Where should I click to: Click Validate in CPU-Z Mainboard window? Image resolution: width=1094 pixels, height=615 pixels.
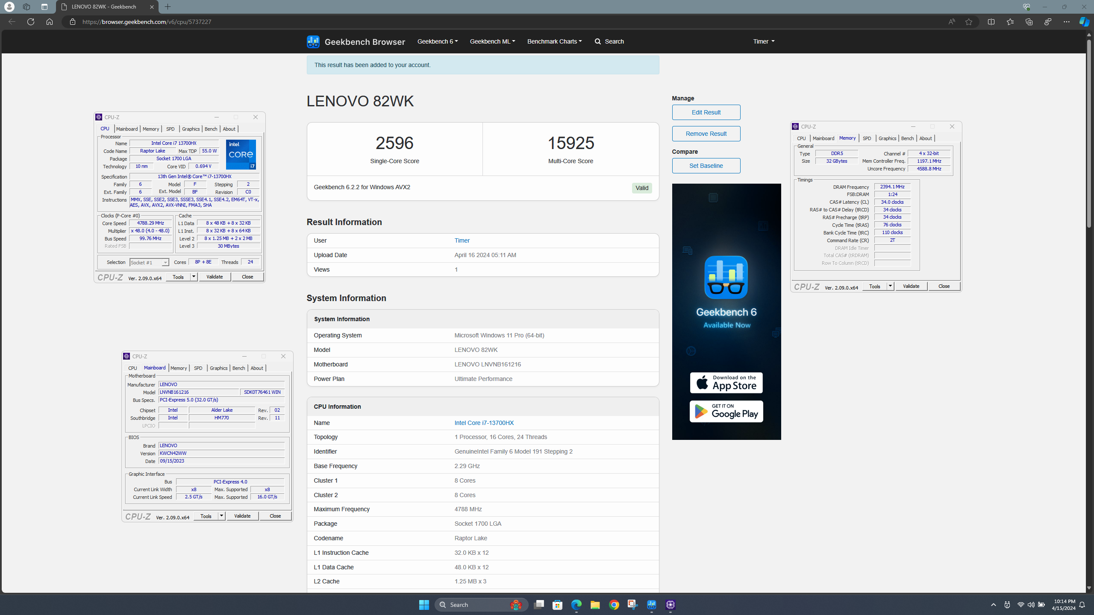[242, 516]
